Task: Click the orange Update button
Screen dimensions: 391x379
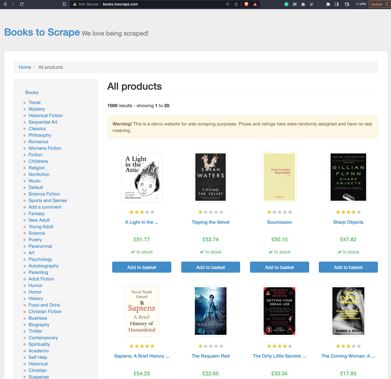Action: pos(377,4)
